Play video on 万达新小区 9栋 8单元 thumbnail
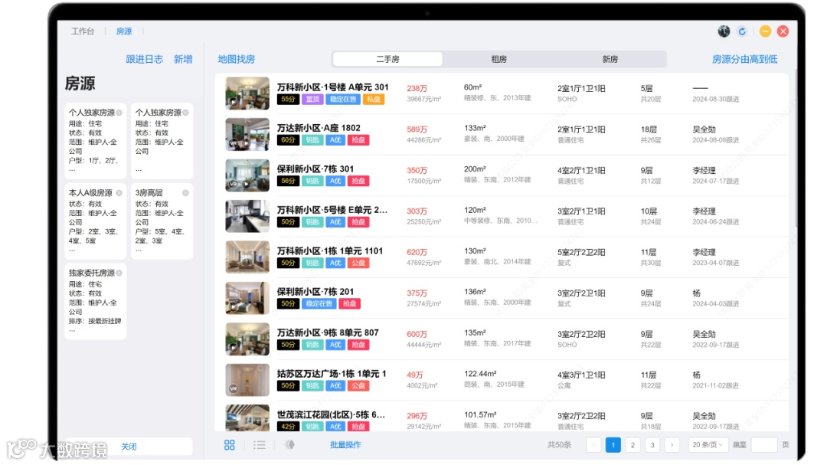 tap(233, 347)
